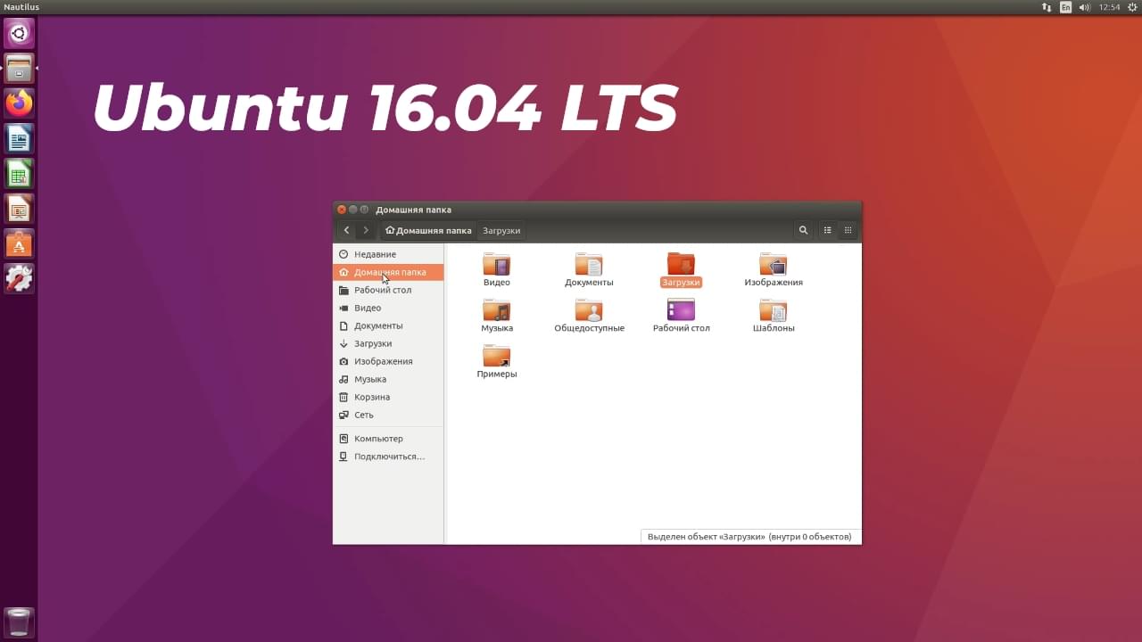1142x642 pixels.
Task: Click Подключиться… in the sidebar
Action: tap(388, 457)
